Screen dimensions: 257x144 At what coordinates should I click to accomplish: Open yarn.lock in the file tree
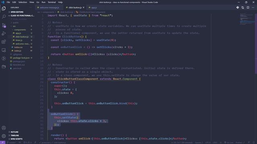(x=17, y=68)
